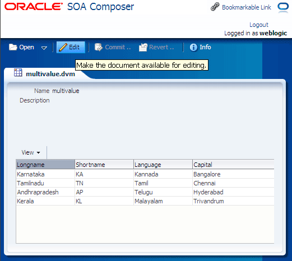Click the Malayalam language cell
292x261 pixels.
pyautogui.click(x=163, y=201)
